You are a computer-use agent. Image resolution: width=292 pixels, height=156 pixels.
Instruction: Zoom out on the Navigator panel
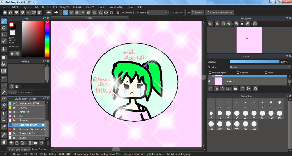[229, 24]
